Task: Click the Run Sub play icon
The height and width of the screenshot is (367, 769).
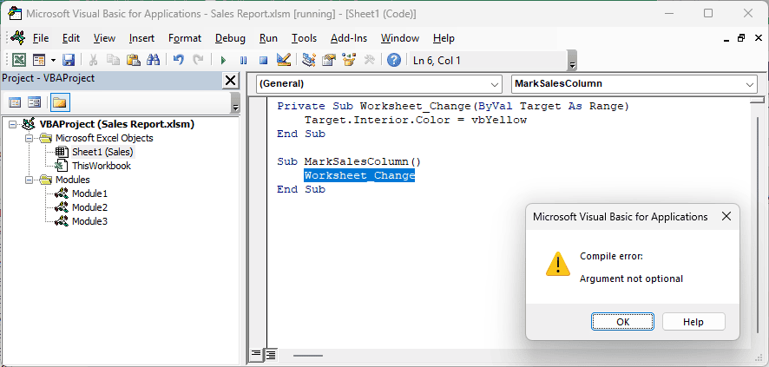Action: coord(224,61)
